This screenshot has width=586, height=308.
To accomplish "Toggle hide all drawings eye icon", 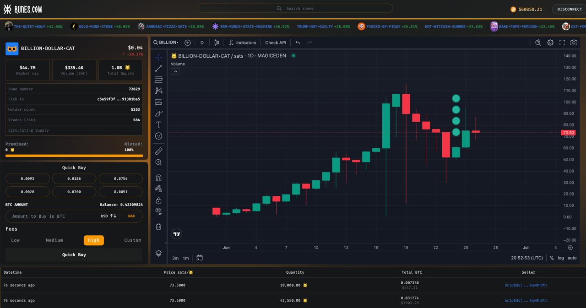I will (158, 211).
